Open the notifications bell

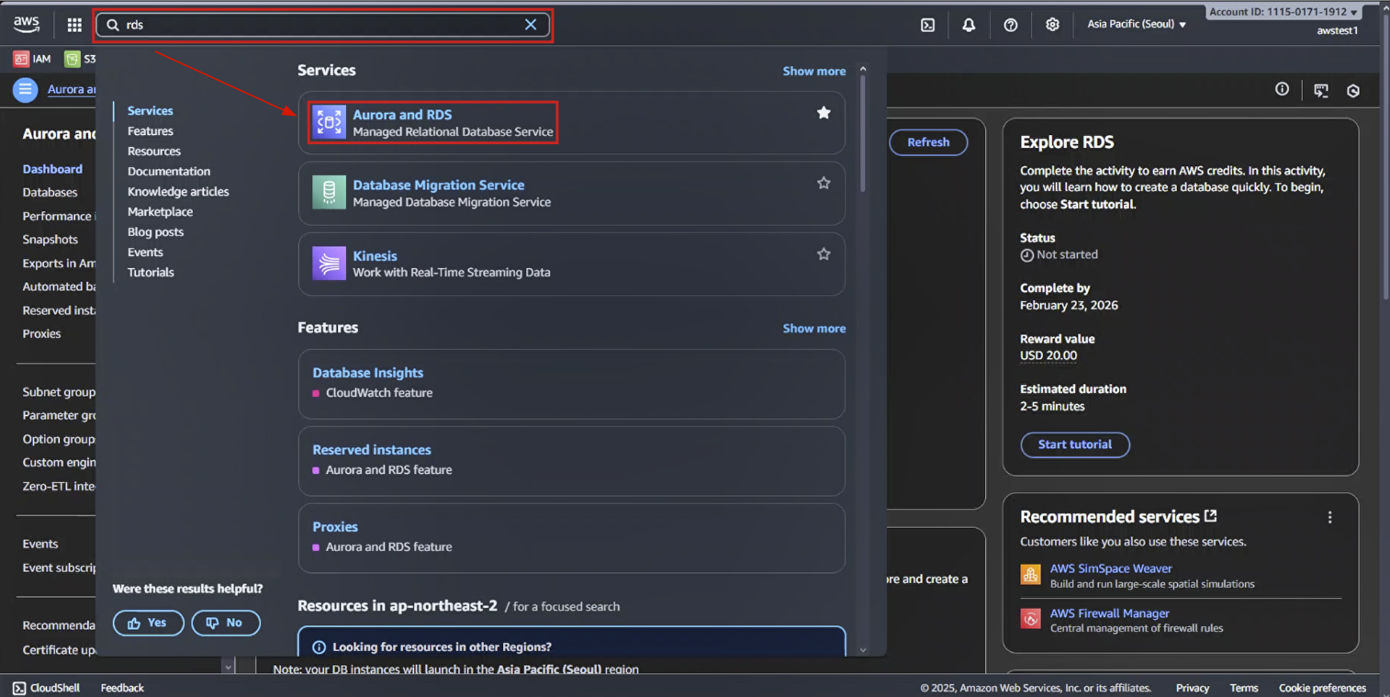(x=969, y=25)
